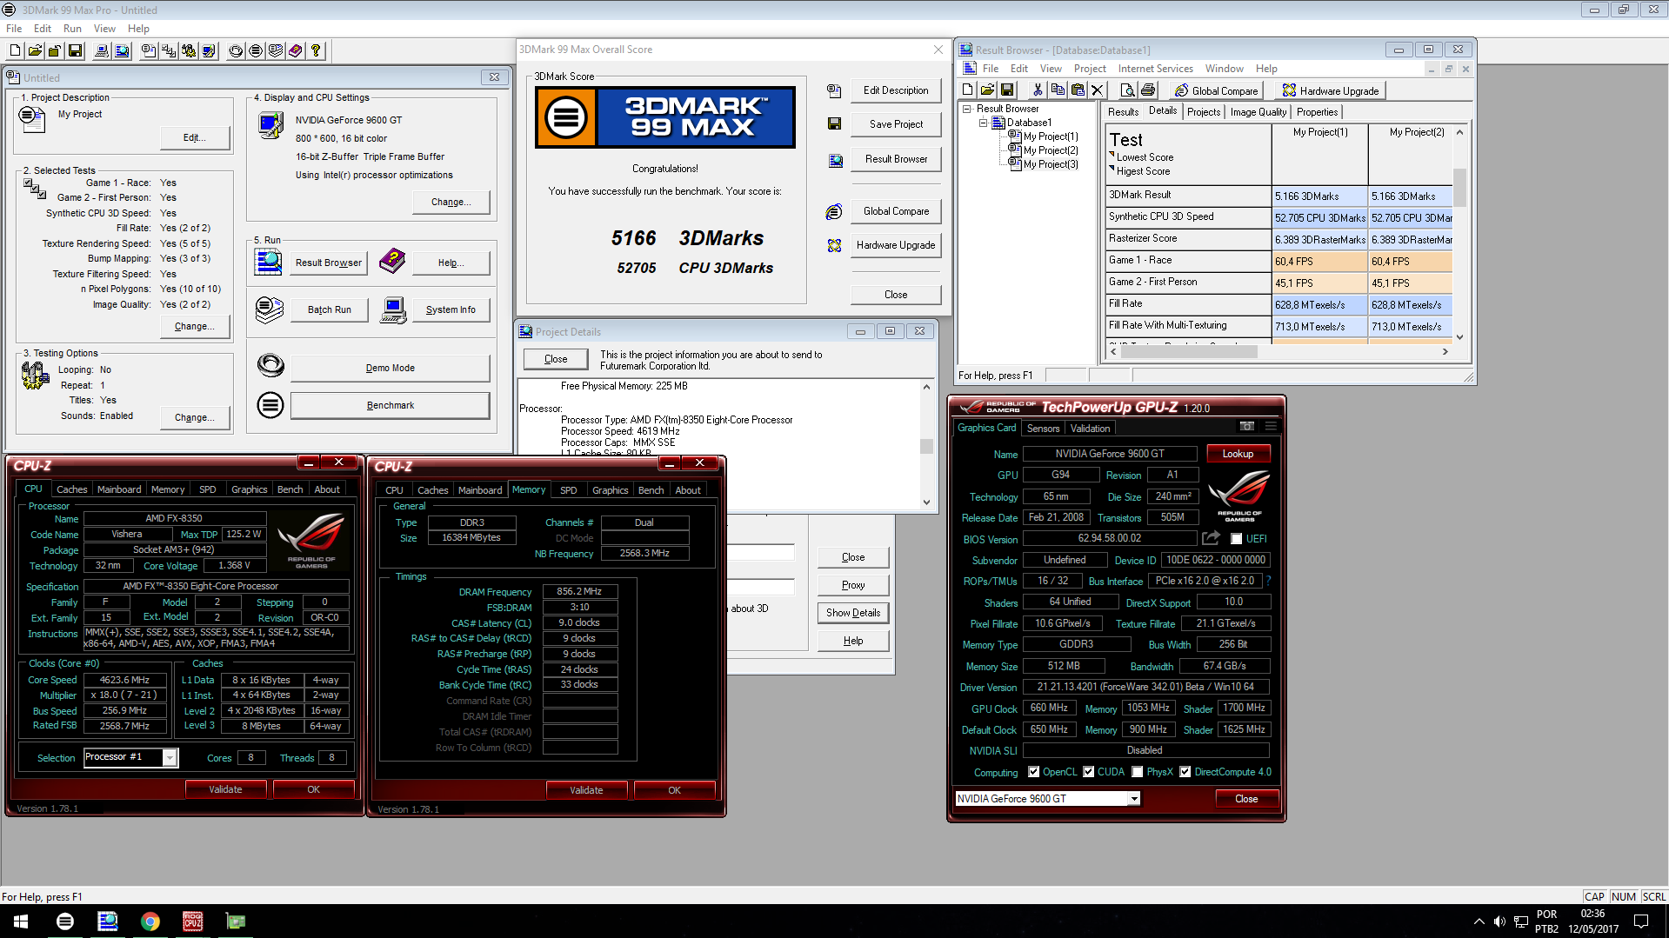Click the Print Preview icon in Result Browser
The width and height of the screenshot is (1669, 938).
coord(1127,90)
